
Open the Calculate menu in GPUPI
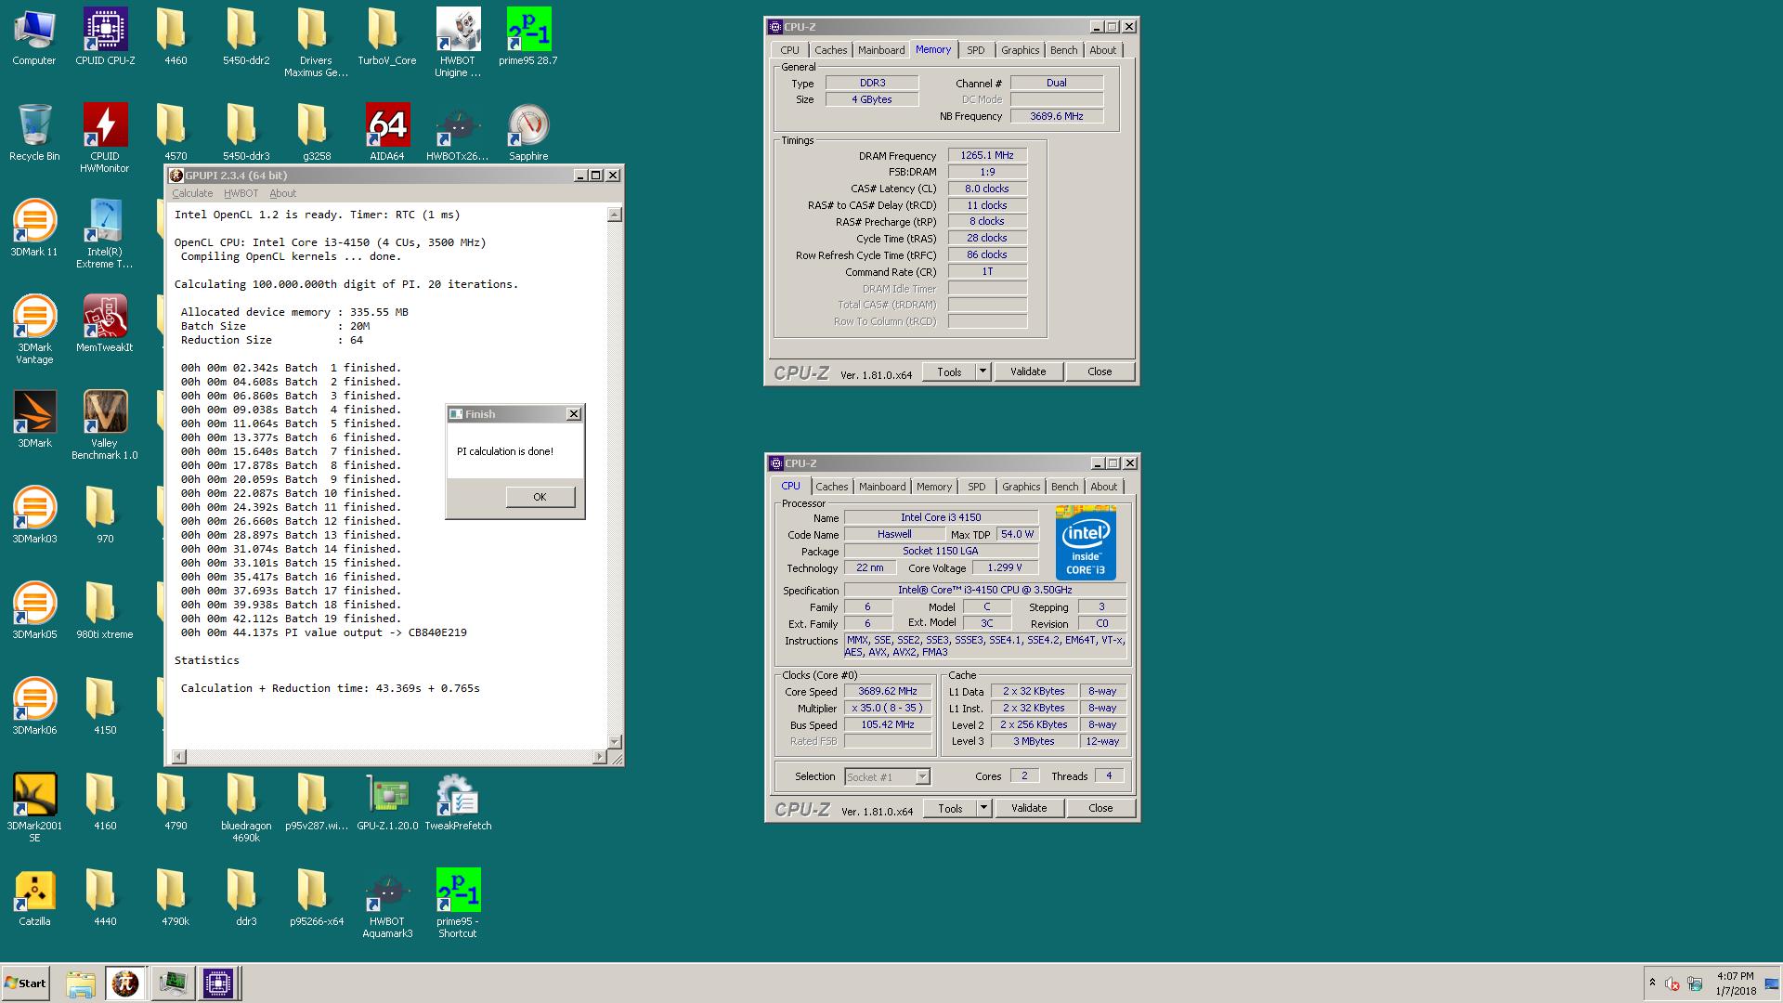pos(192,193)
